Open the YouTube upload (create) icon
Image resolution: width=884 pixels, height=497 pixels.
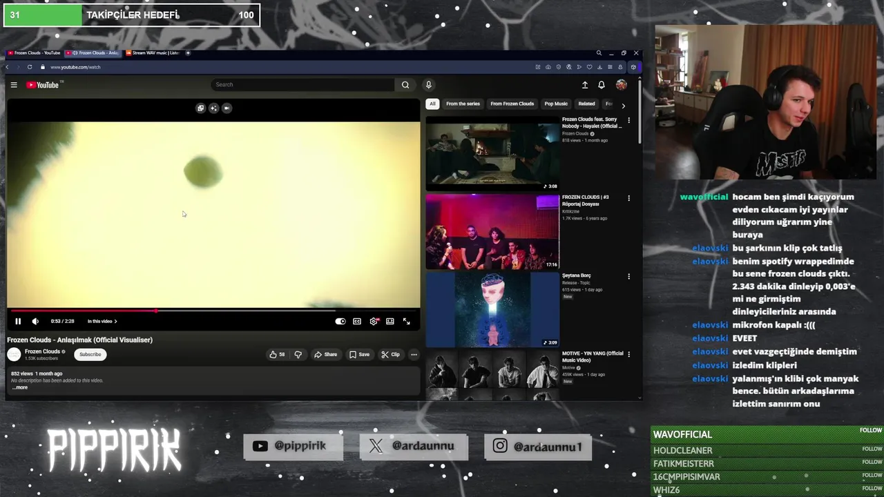[x=585, y=85]
